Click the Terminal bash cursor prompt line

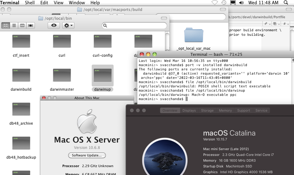pyautogui.click(x=163, y=99)
